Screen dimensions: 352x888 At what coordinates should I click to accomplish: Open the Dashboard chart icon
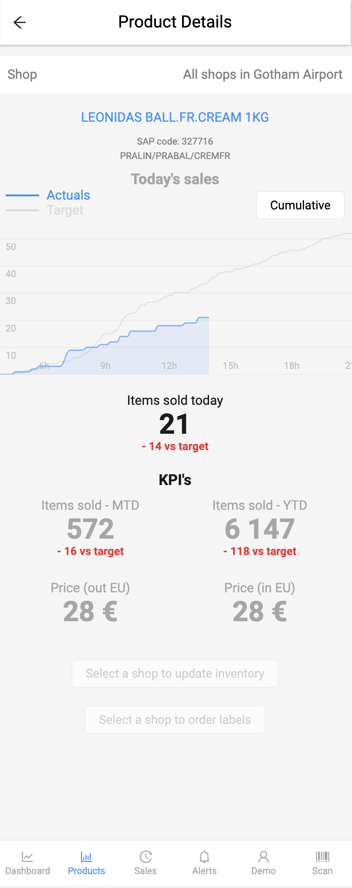tap(27, 857)
